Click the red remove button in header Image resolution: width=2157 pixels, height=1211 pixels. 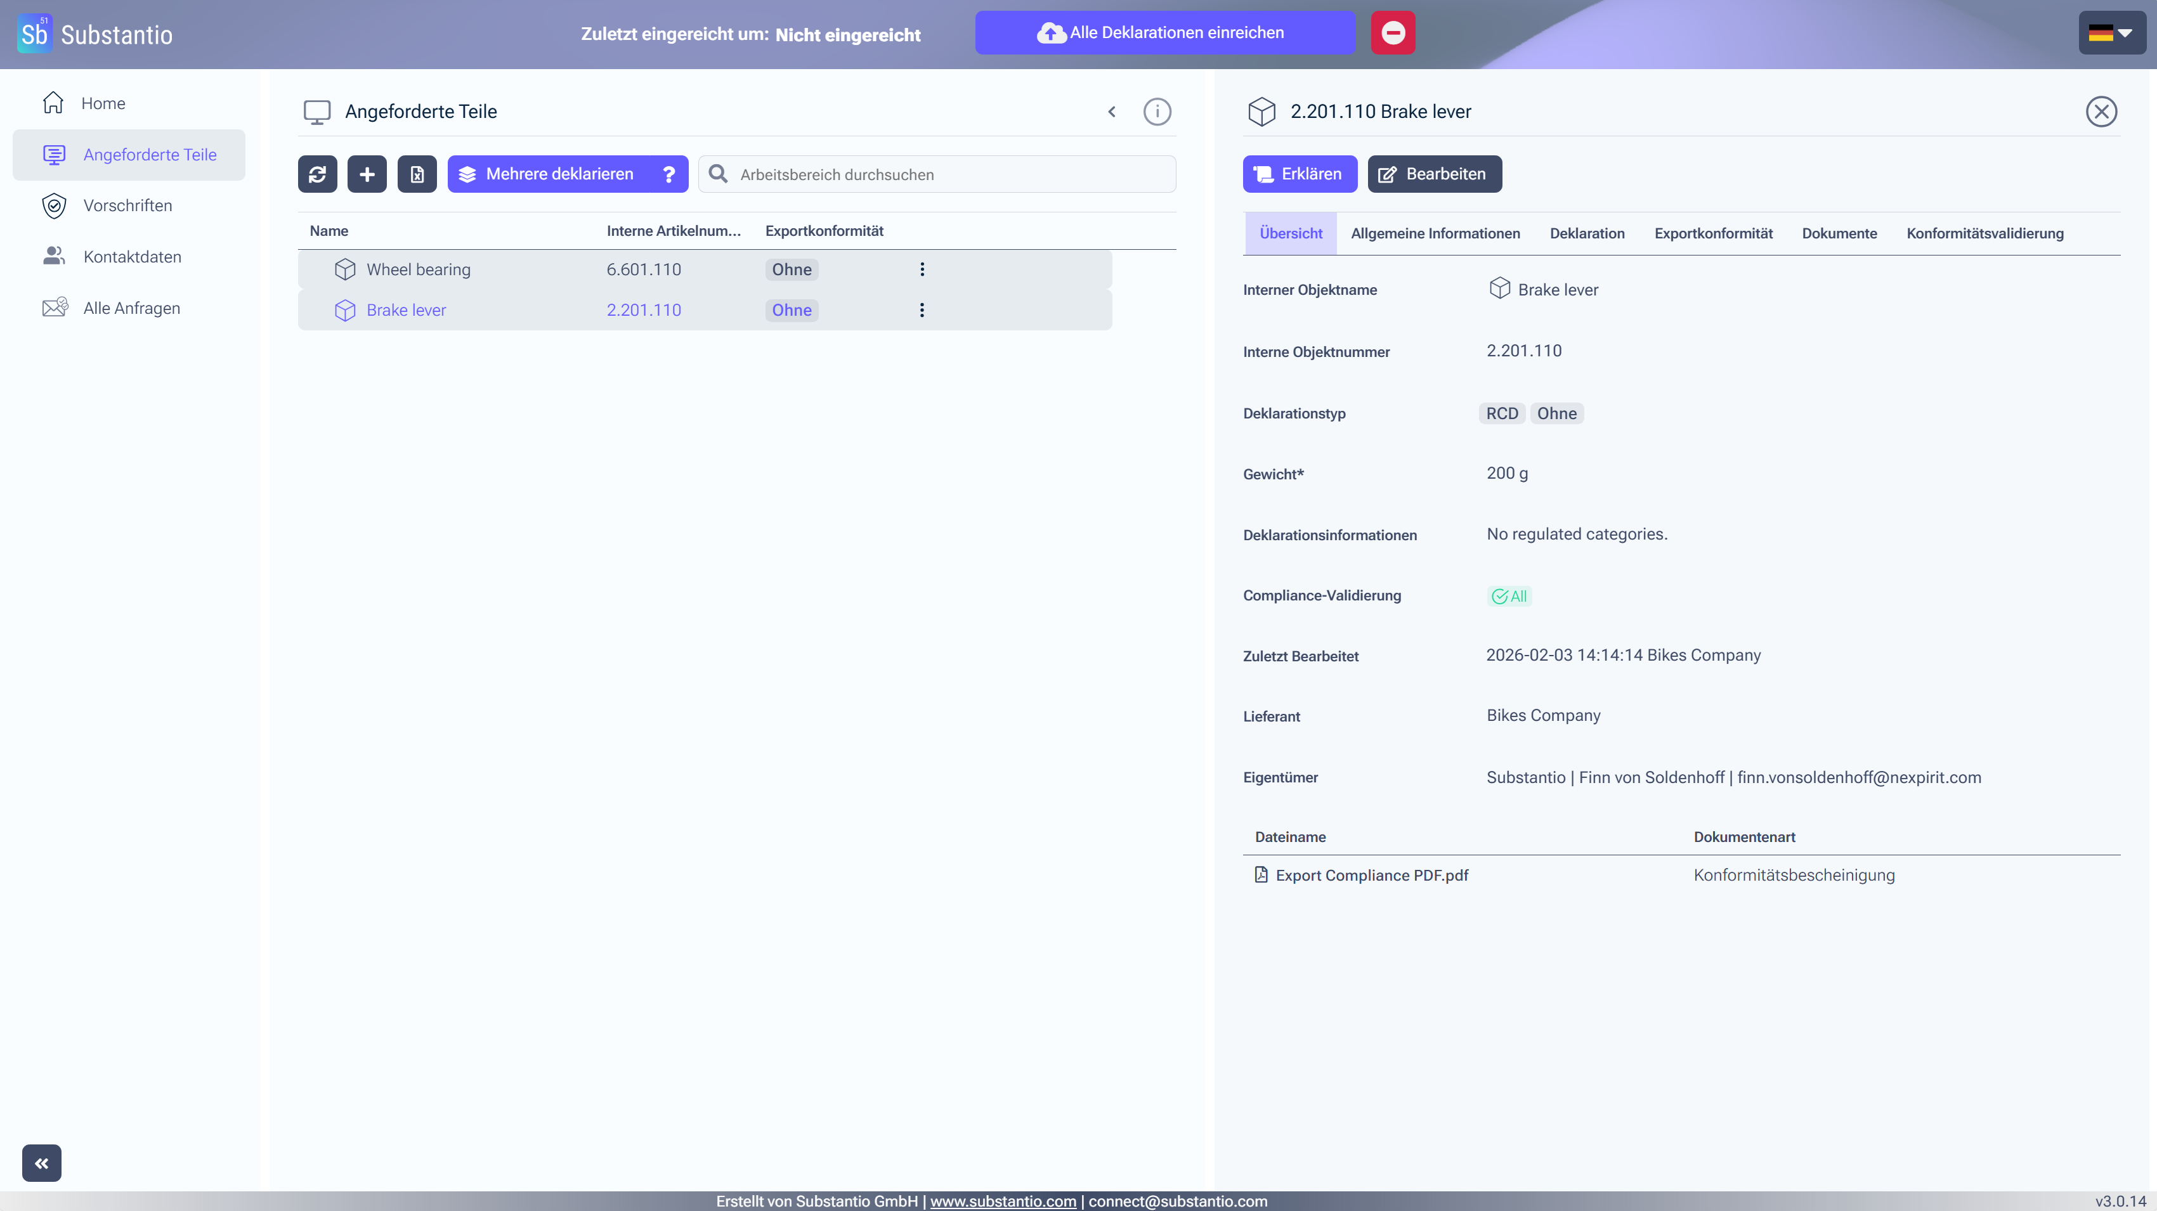(1393, 32)
